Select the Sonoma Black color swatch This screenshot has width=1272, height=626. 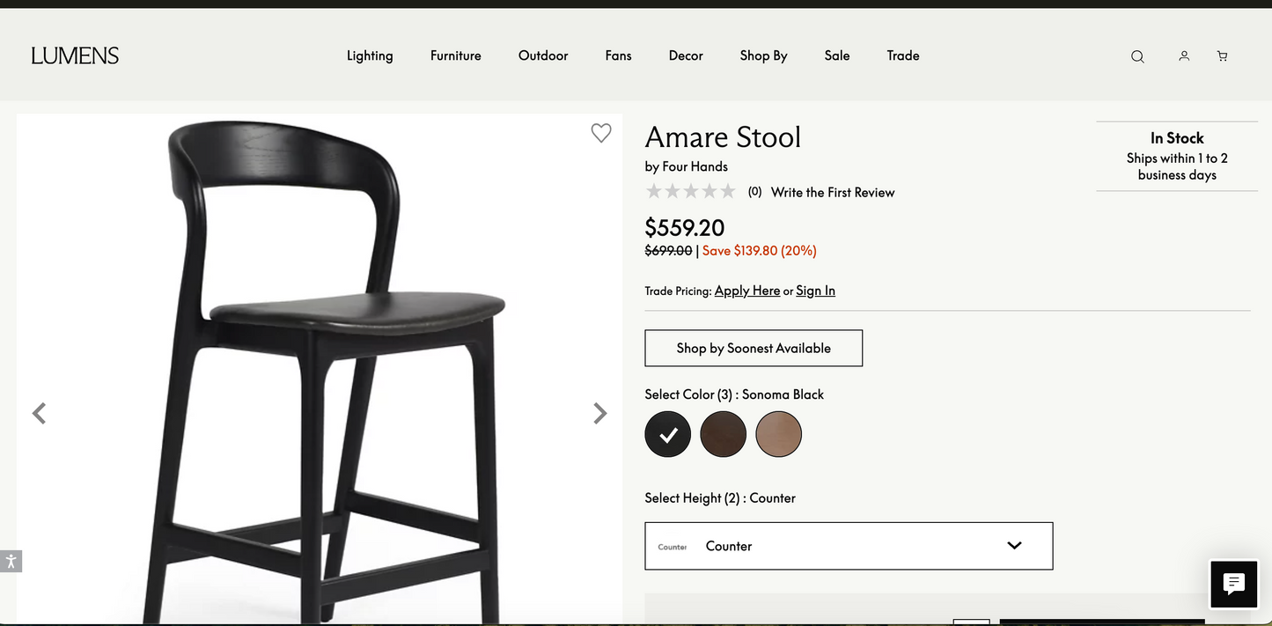(x=668, y=434)
